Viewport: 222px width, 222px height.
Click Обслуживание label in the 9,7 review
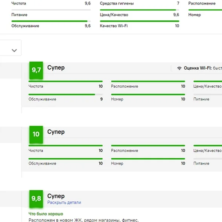(43, 99)
